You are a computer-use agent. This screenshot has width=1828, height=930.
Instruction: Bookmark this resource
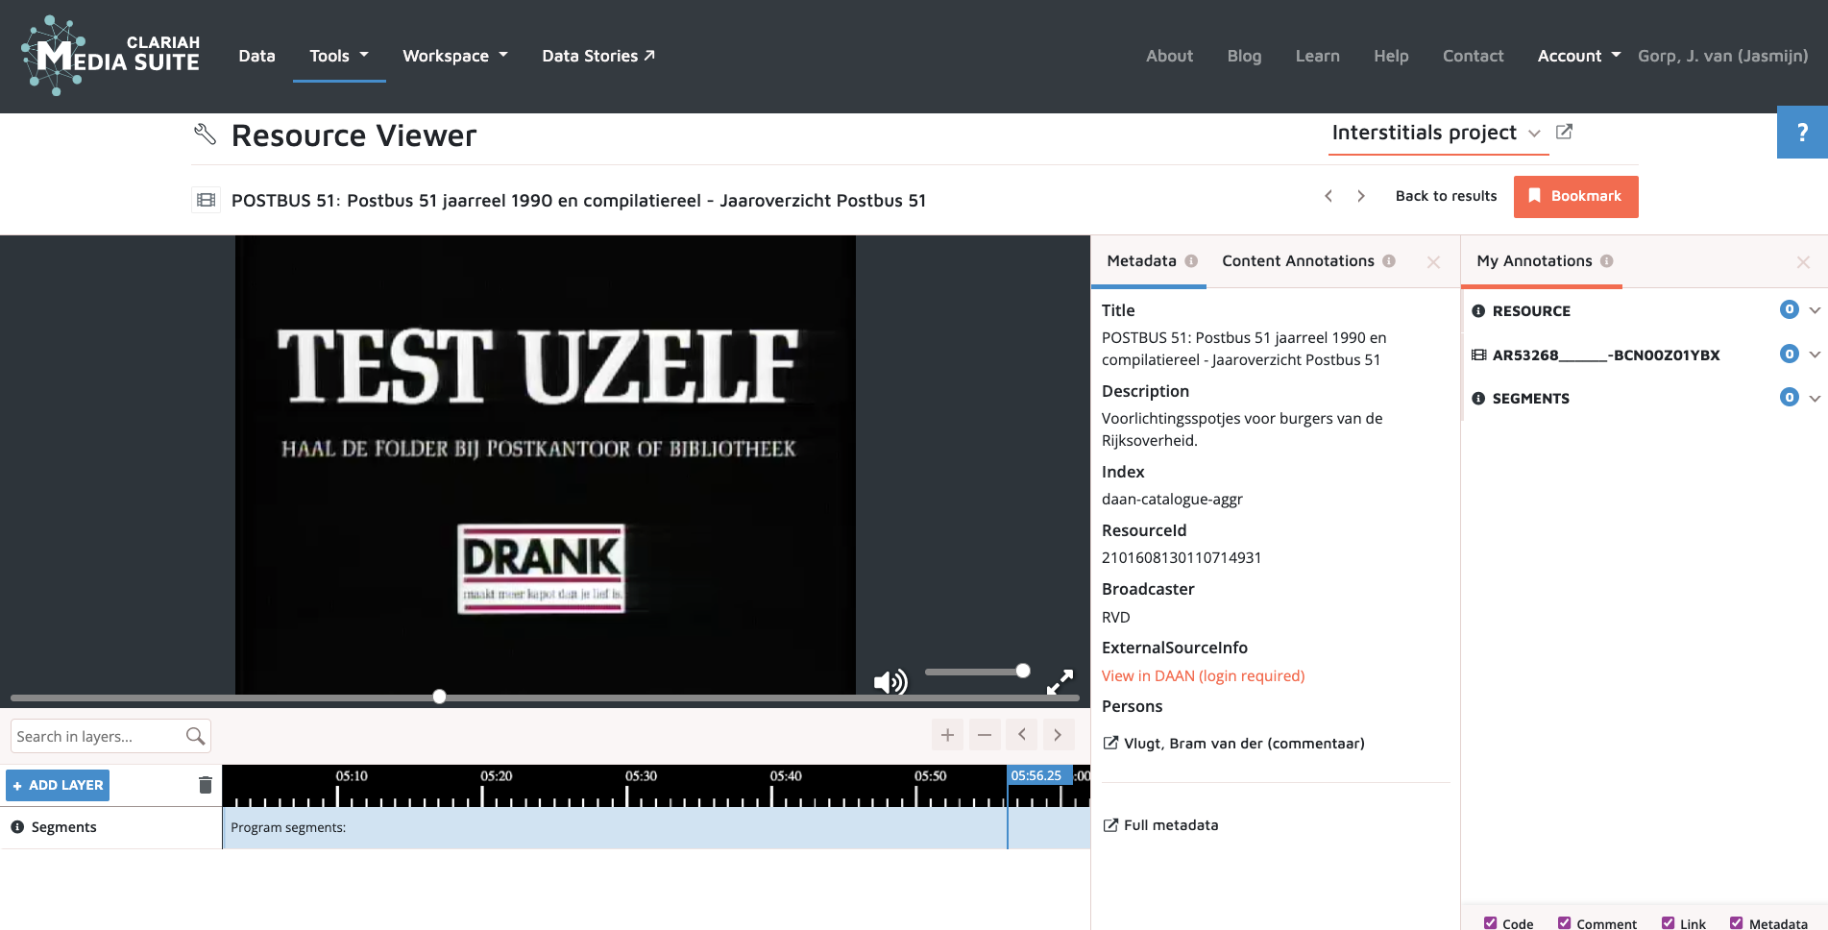1575,196
